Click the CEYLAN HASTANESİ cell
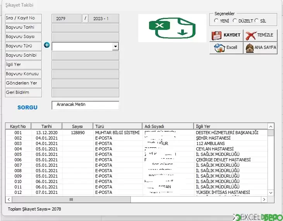This screenshot has height=221, width=283. (215, 149)
